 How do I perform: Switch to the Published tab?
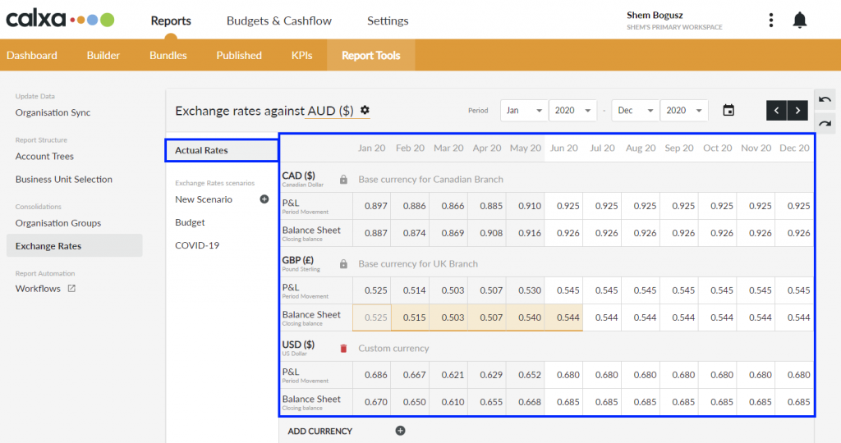tap(239, 55)
